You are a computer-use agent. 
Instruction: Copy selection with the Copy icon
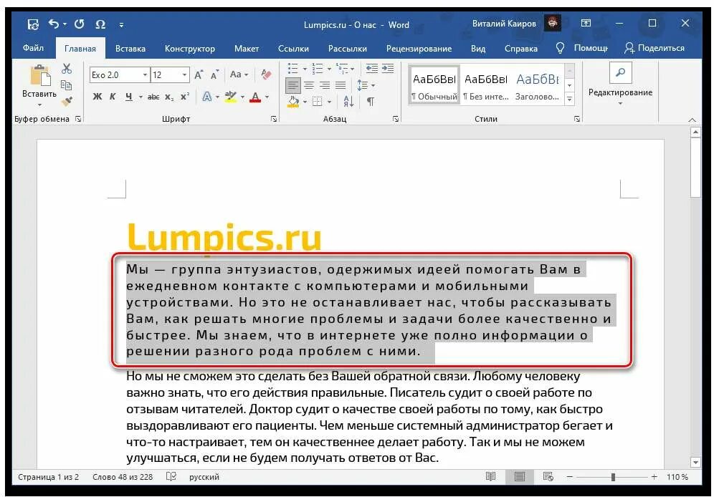[67, 85]
